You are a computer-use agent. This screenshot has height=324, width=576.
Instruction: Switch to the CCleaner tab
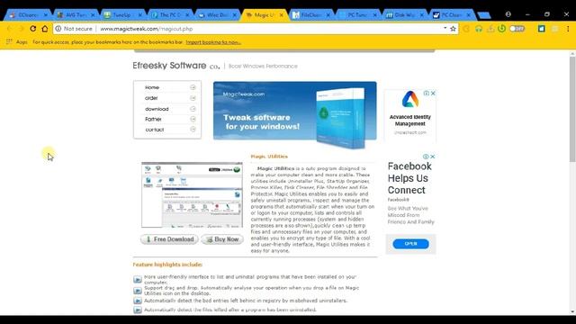(x=28, y=15)
